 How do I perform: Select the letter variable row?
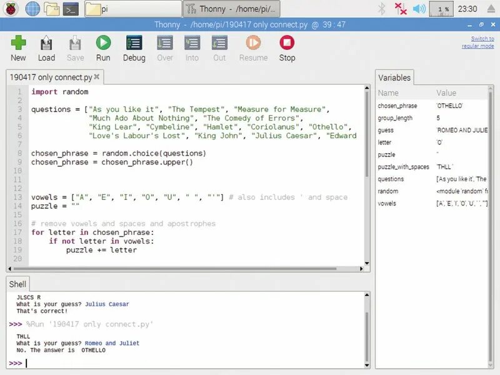pos(432,142)
